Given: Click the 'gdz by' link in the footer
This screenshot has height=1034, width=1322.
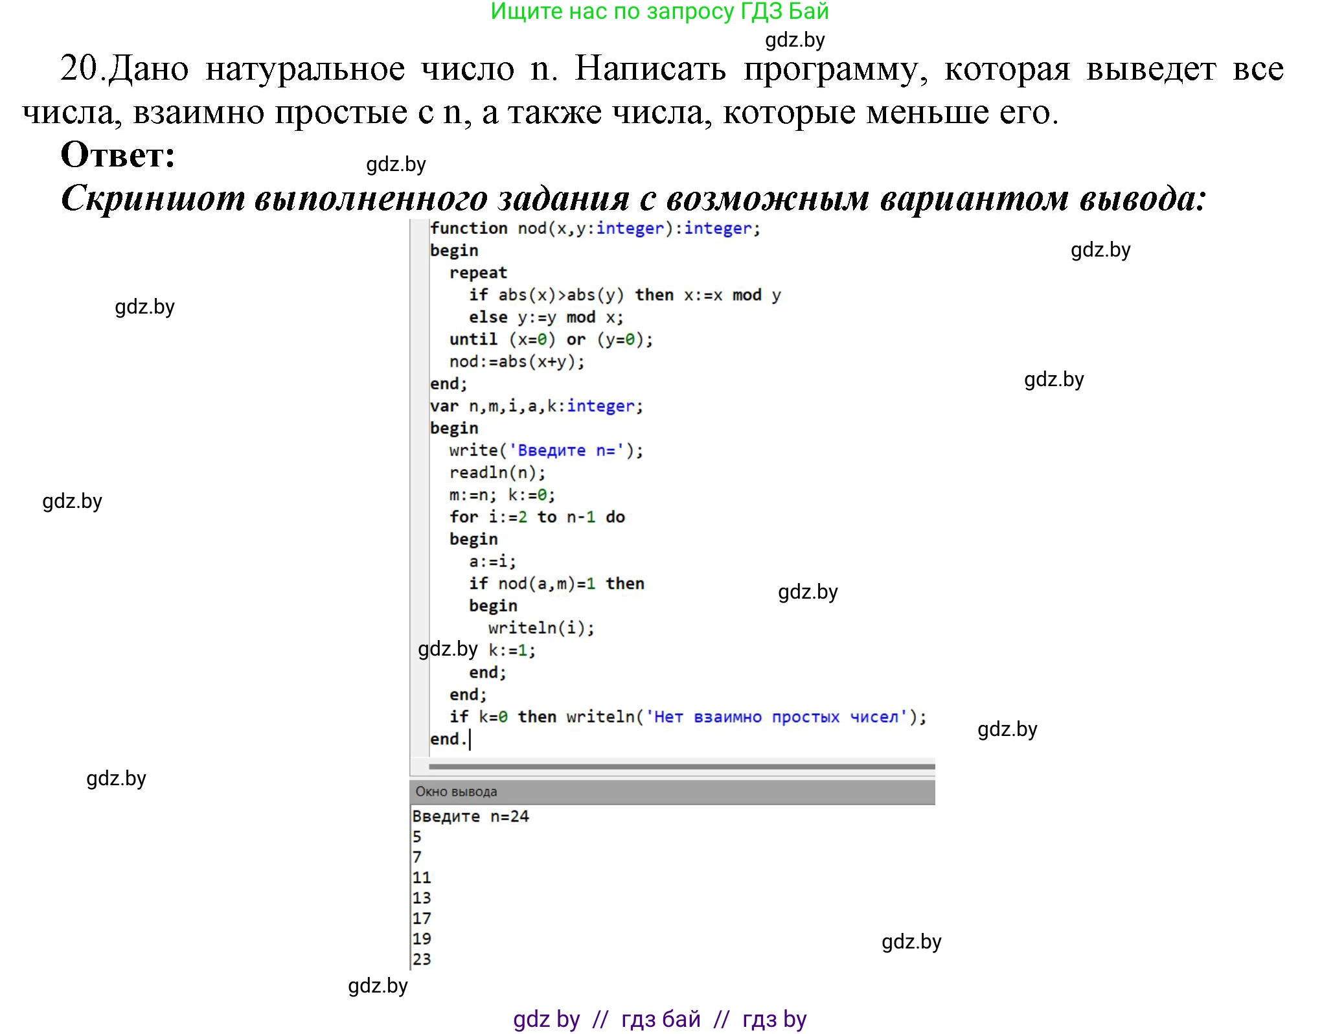Looking at the screenshot, I should (546, 1019).
